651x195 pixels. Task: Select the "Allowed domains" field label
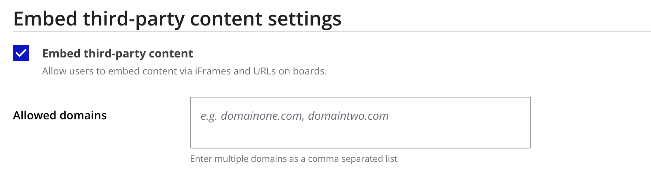click(60, 115)
